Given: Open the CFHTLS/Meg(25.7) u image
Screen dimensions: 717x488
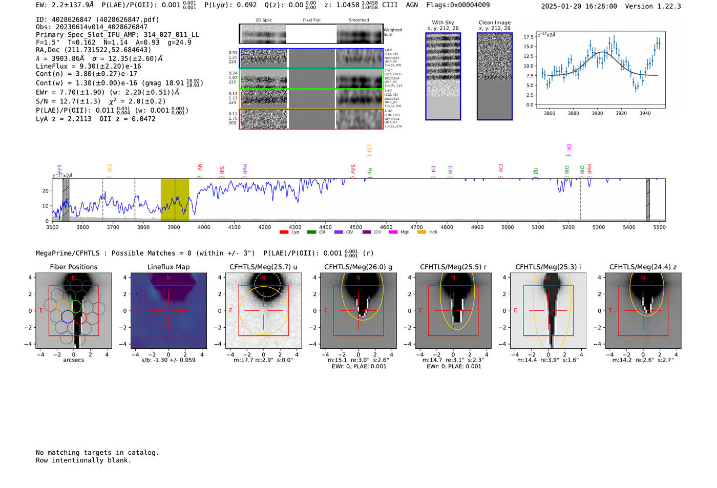Looking at the screenshot, I should click(263, 310).
